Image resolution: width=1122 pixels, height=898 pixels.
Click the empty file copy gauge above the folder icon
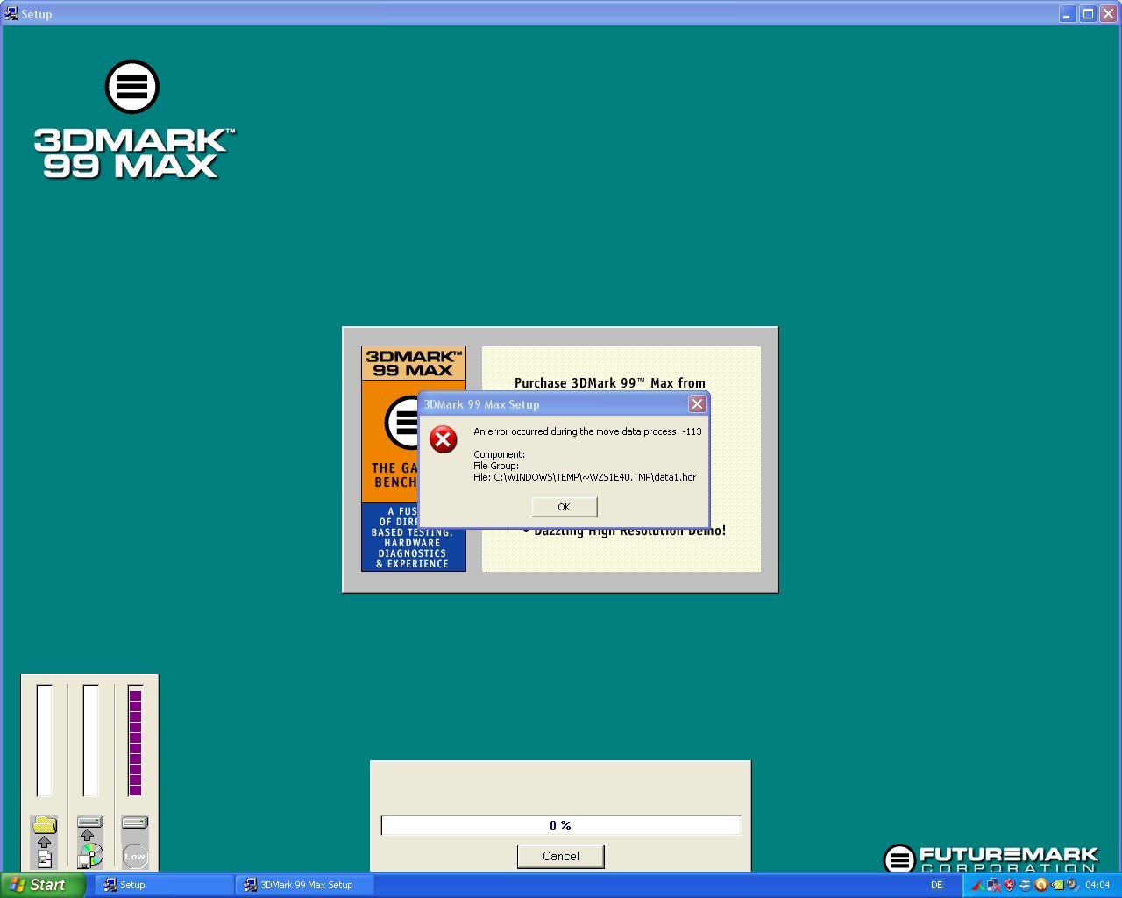44,741
